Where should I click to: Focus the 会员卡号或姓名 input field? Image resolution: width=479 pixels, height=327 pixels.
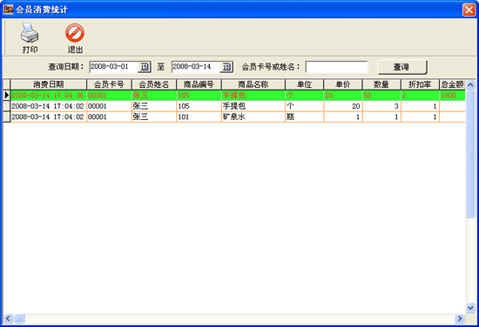pos(337,67)
